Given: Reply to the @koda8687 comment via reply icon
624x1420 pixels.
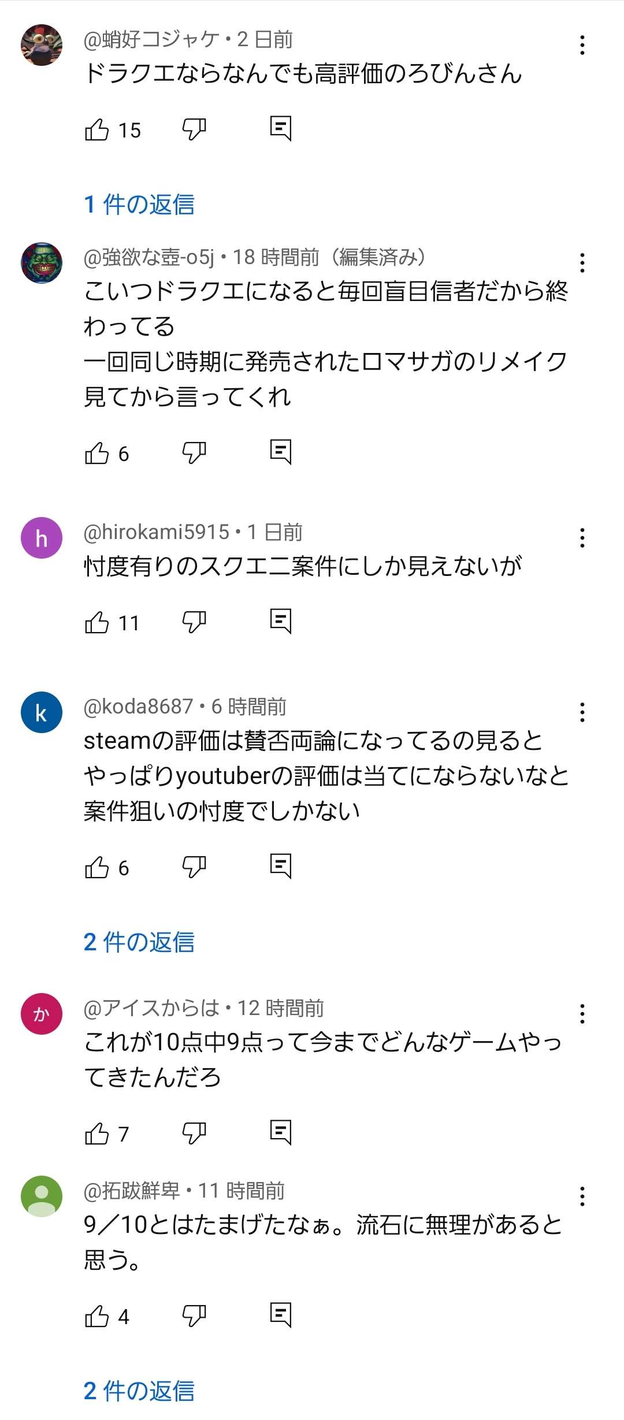Looking at the screenshot, I should pyautogui.click(x=281, y=867).
